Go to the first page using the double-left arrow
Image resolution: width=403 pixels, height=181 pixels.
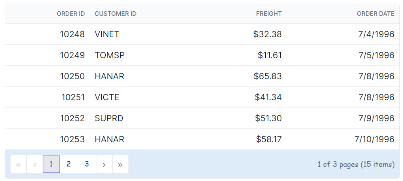click(18, 164)
